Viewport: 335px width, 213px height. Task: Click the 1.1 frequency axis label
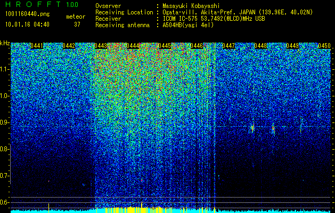pos(4,69)
